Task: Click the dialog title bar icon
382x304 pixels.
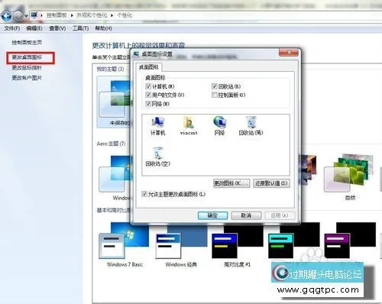Action: point(137,53)
